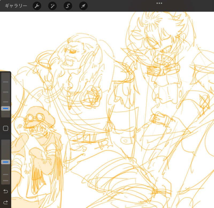The image size is (214, 208).
Task: Click the brush size slider handle
Action: 6,109
